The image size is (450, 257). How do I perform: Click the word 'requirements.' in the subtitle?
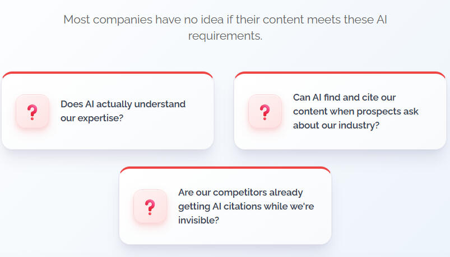[x=225, y=36]
